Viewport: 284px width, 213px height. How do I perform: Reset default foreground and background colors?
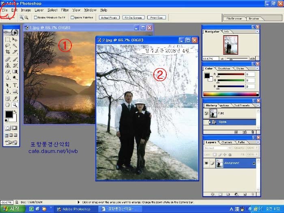coord(6,120)
